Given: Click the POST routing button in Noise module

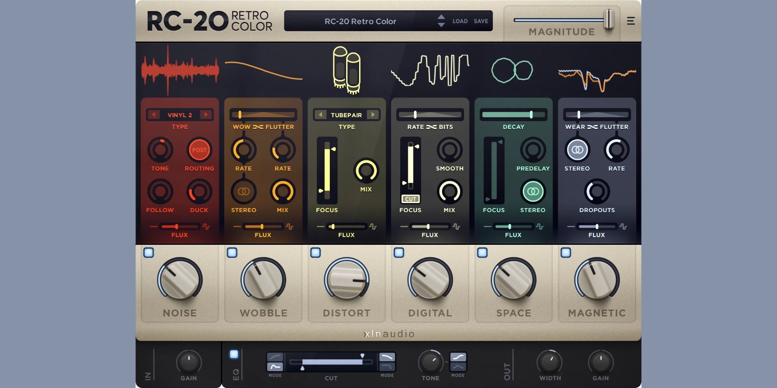Looking at the screenshot, I should coord(199,150).
